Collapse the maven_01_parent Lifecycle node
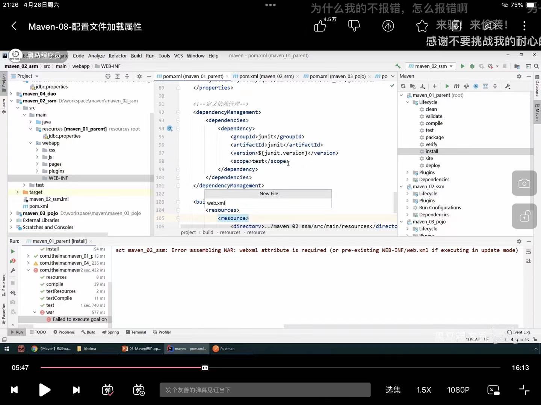Image resolution: width=541 pixels, height=405 pixels. [x=408, y=102]
